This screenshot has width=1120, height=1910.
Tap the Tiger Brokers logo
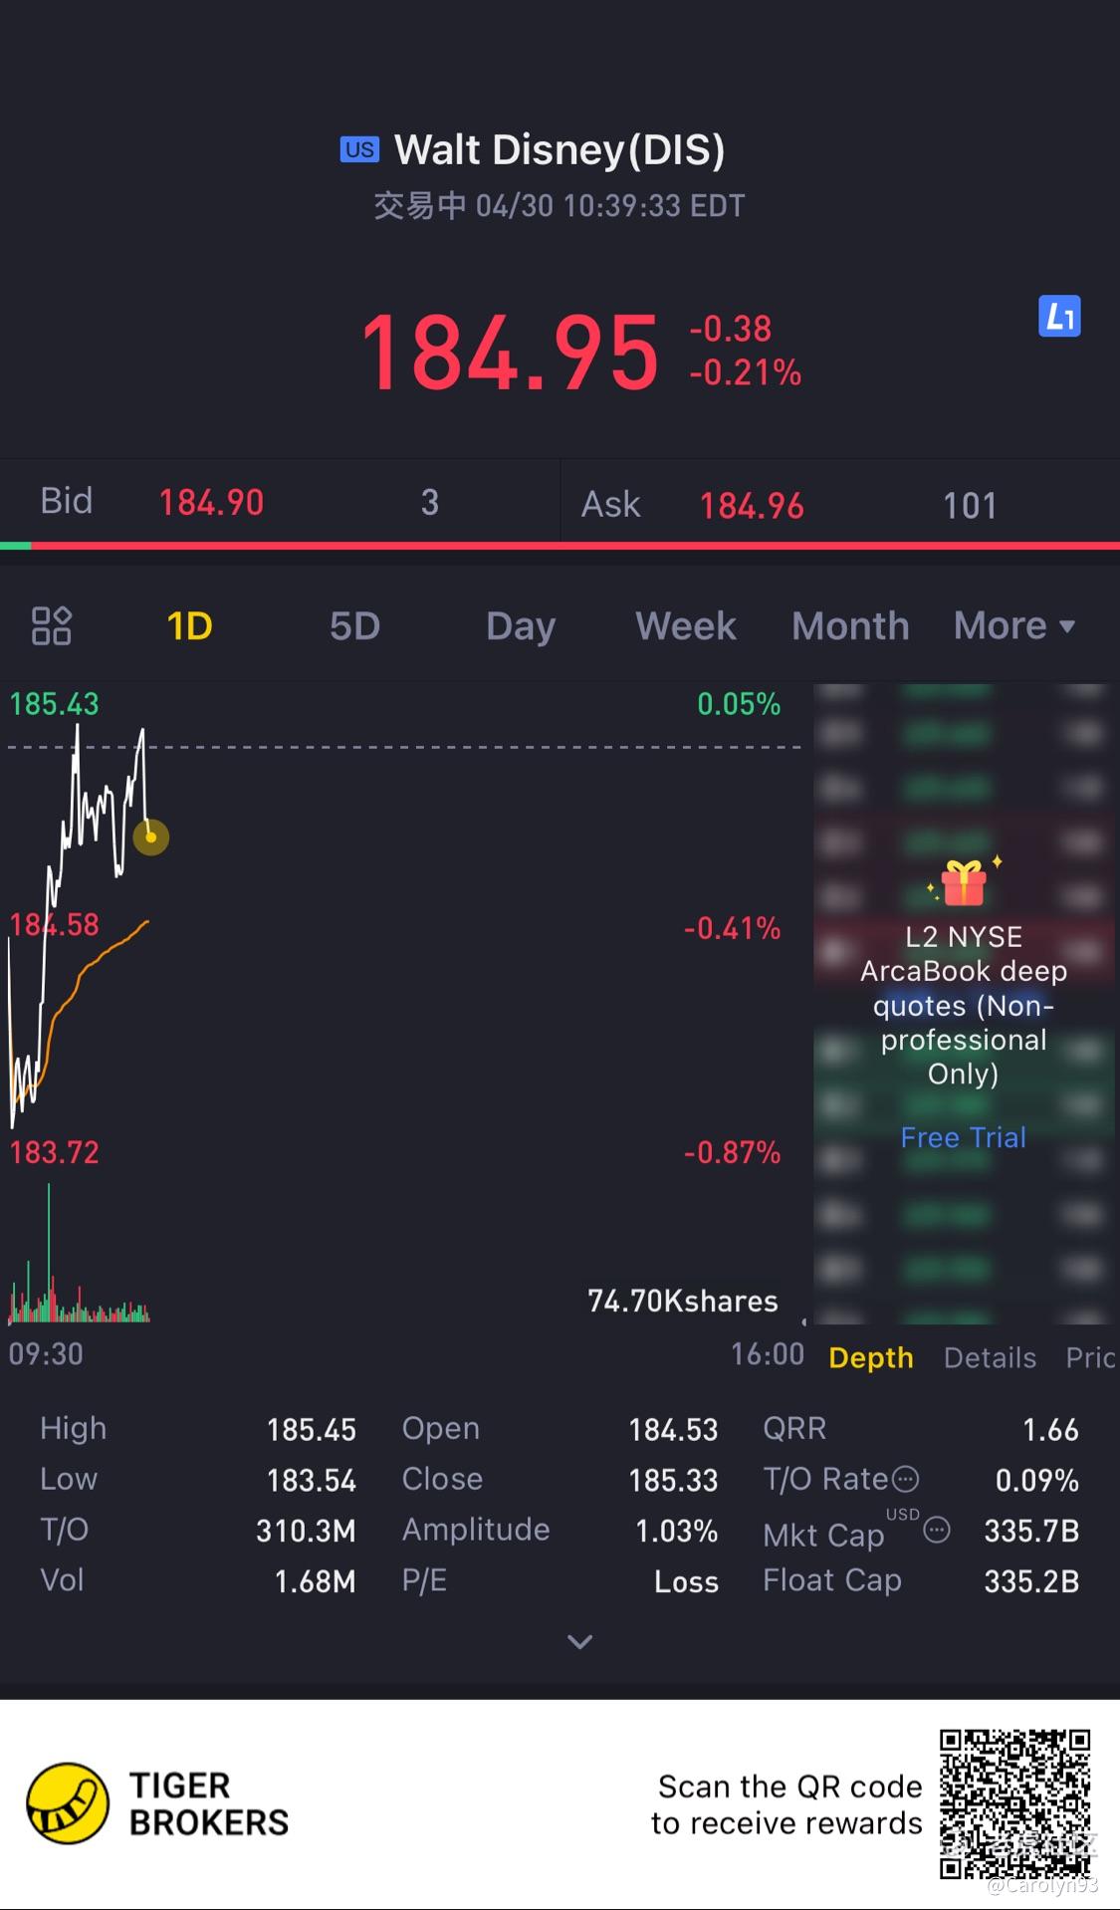point(67,1803)
